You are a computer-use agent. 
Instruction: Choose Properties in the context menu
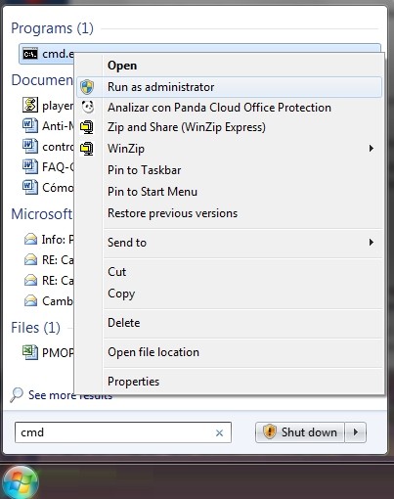(x=133, y=382)
